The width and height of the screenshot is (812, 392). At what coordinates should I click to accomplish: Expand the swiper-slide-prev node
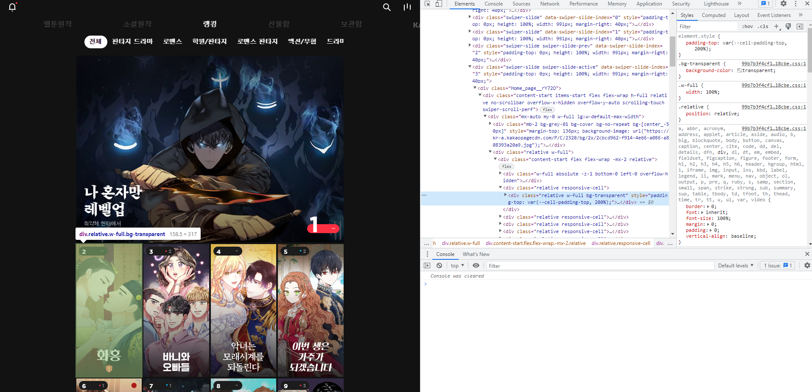[470, 45]
